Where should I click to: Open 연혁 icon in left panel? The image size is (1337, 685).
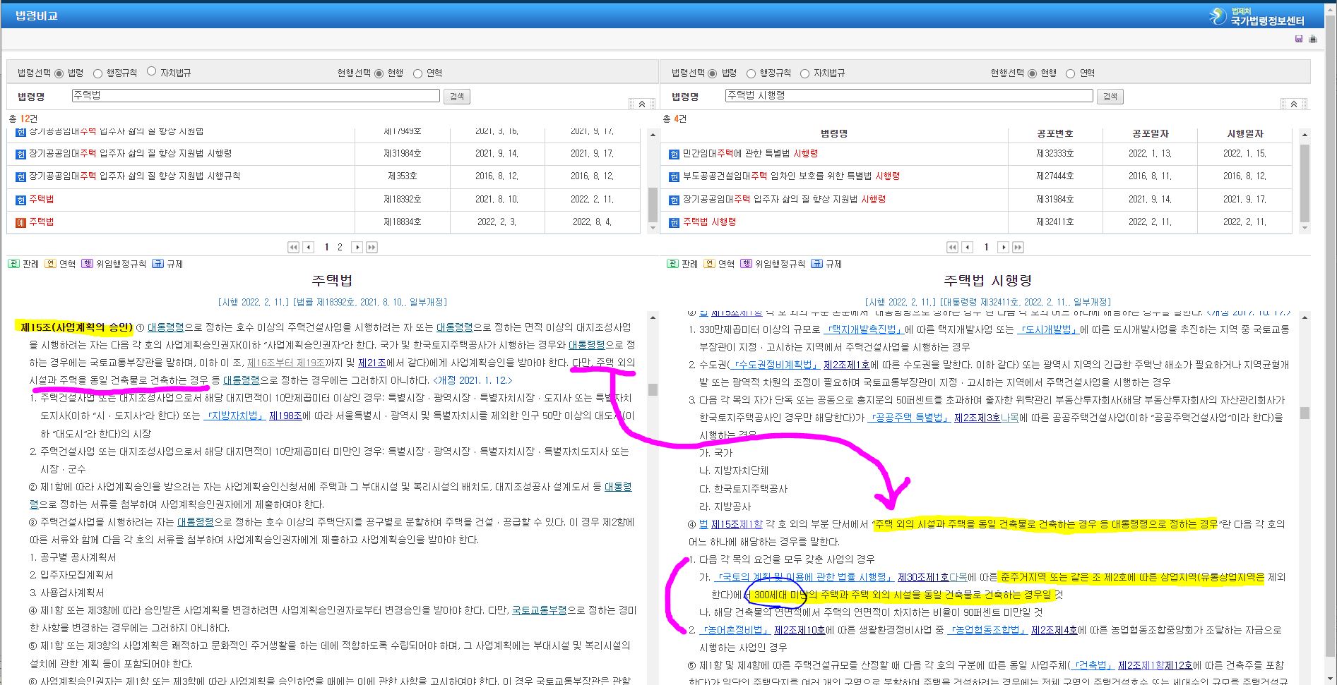50,264
